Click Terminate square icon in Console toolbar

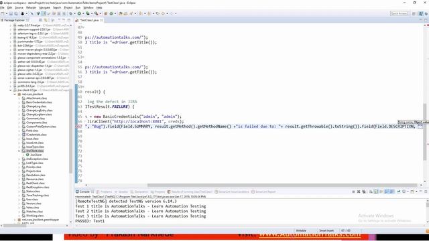point(353,192)
